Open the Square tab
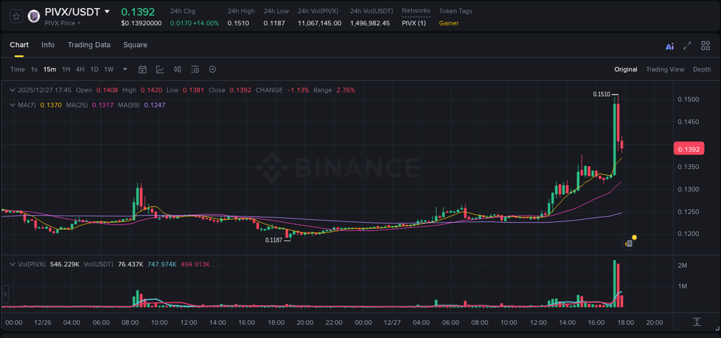The height and width of the screenshot is (338, 721). pyautogui.click(x=135, y=45)
